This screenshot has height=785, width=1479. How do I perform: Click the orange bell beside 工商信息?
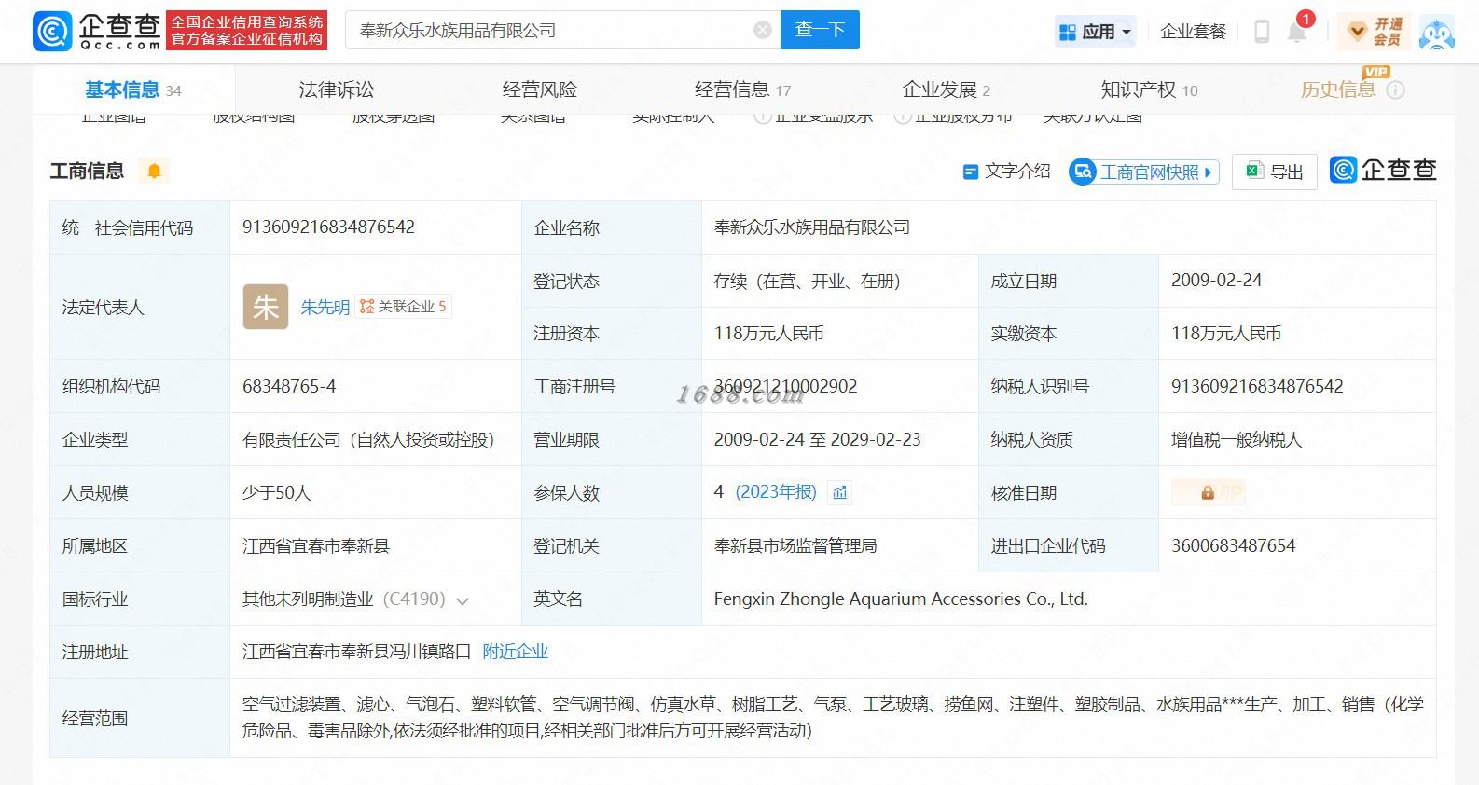point(154,171)
